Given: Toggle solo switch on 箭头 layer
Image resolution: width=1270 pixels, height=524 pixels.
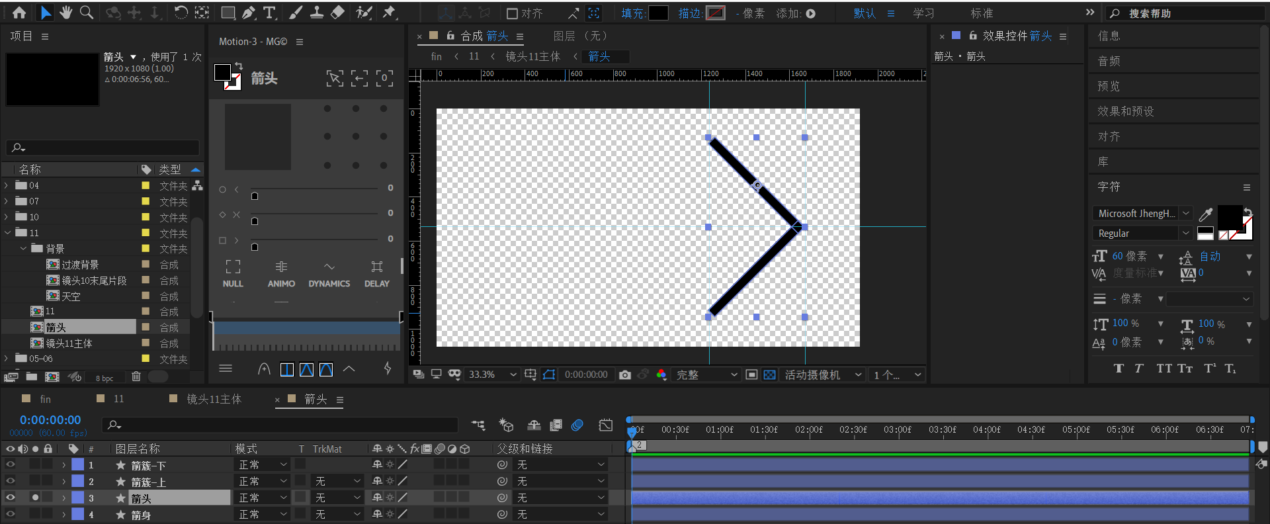Looking at the screenshot, I should tap(35, 498).
